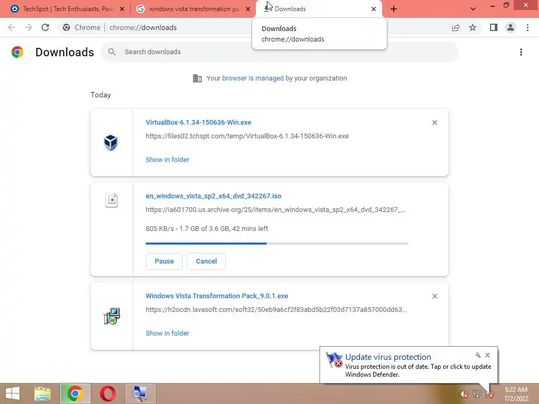539x404 pixels.
Task: Open the side panel icon
Action: point(494,27)
